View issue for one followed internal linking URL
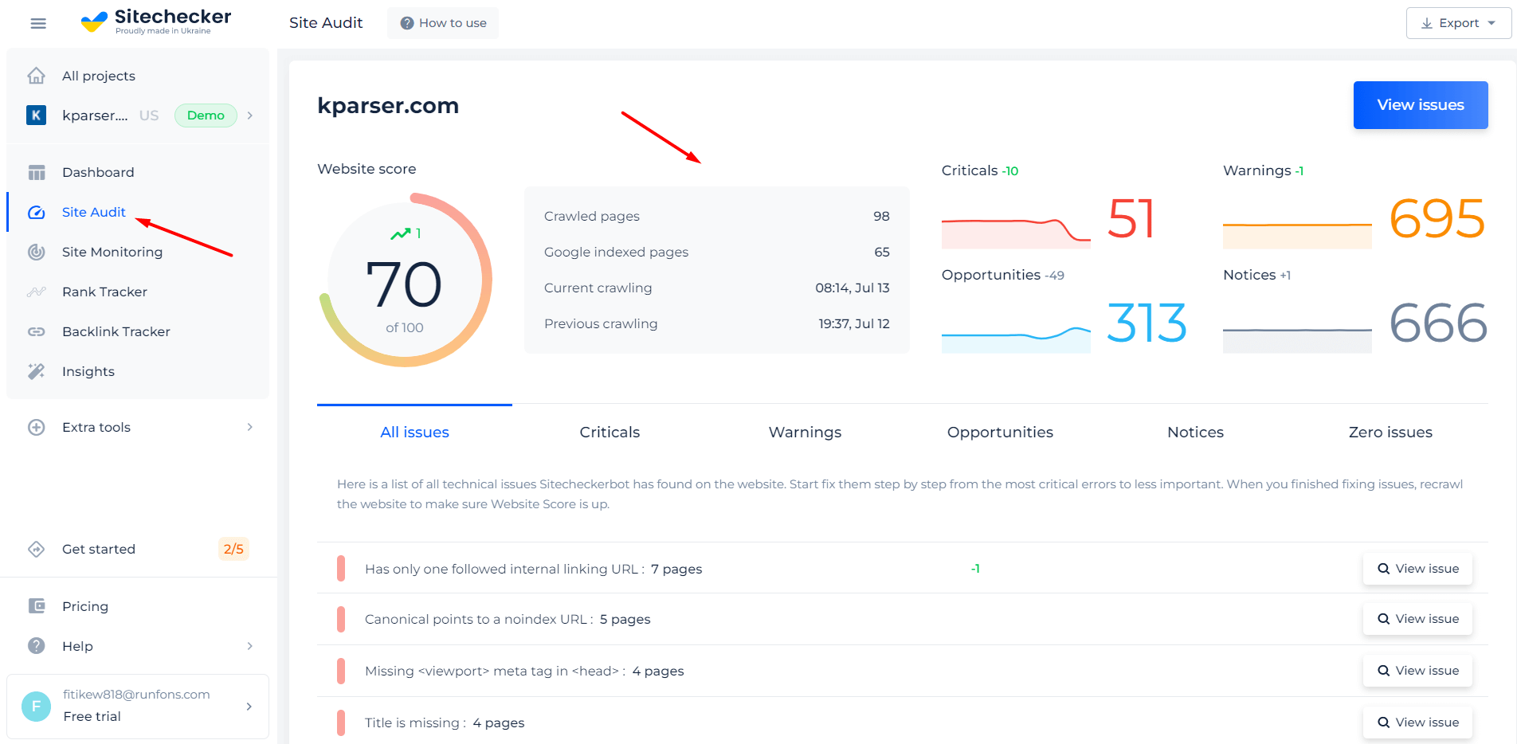The height and width of the screenshot is (744, 1517). pyautogui.click(x=1417, y=569)
